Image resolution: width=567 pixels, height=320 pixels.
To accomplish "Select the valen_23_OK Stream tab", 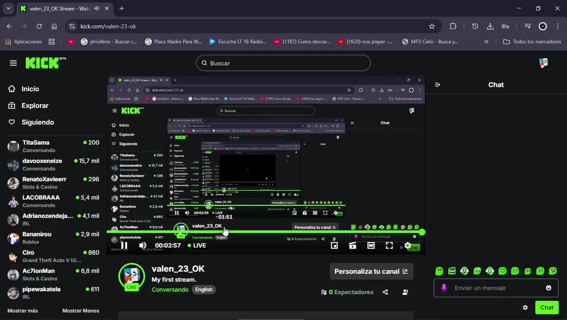I will point(65,8).
